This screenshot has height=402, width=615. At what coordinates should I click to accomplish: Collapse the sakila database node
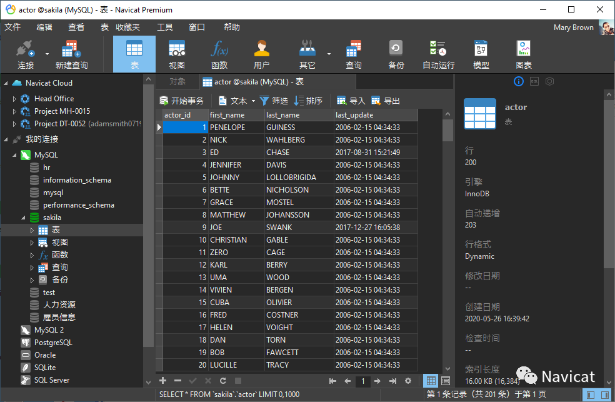pyautogui.click(x=23, y=218)
